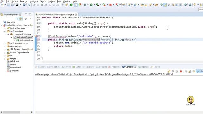Switch to the Markers tab
The height and width of the screenshot is (114, 203).
click(x=40, y=67)
